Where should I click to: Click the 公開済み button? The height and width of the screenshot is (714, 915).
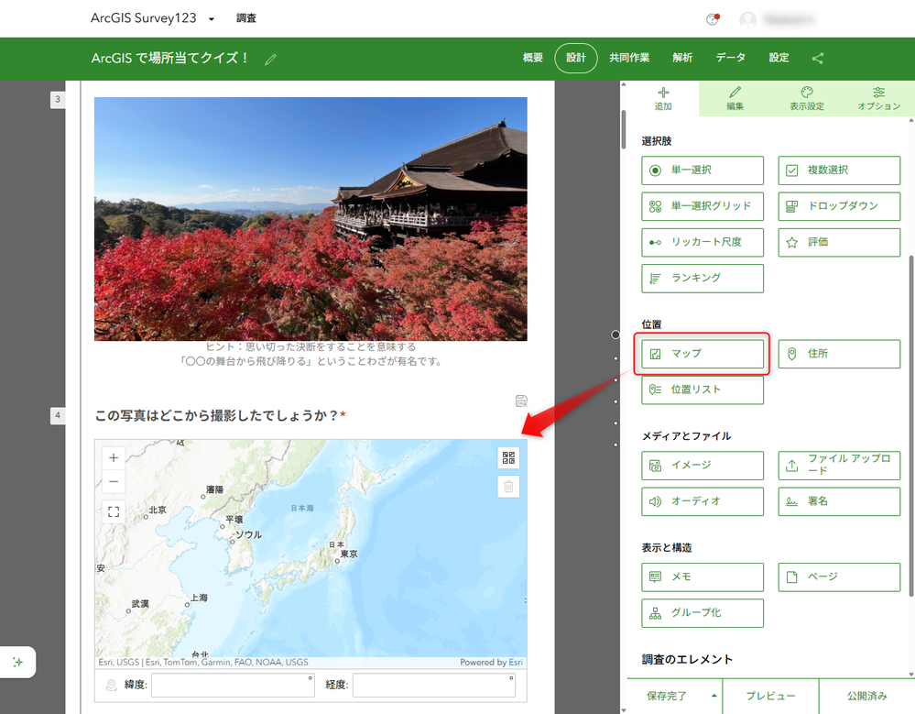[866, 696]
